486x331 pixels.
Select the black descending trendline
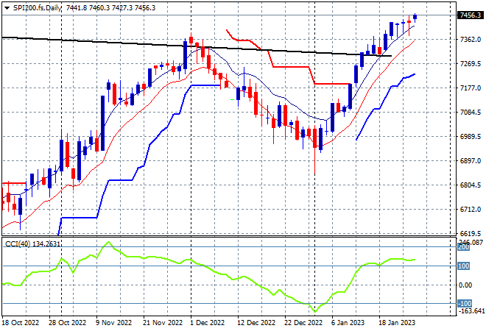click(x=197, y=46)
